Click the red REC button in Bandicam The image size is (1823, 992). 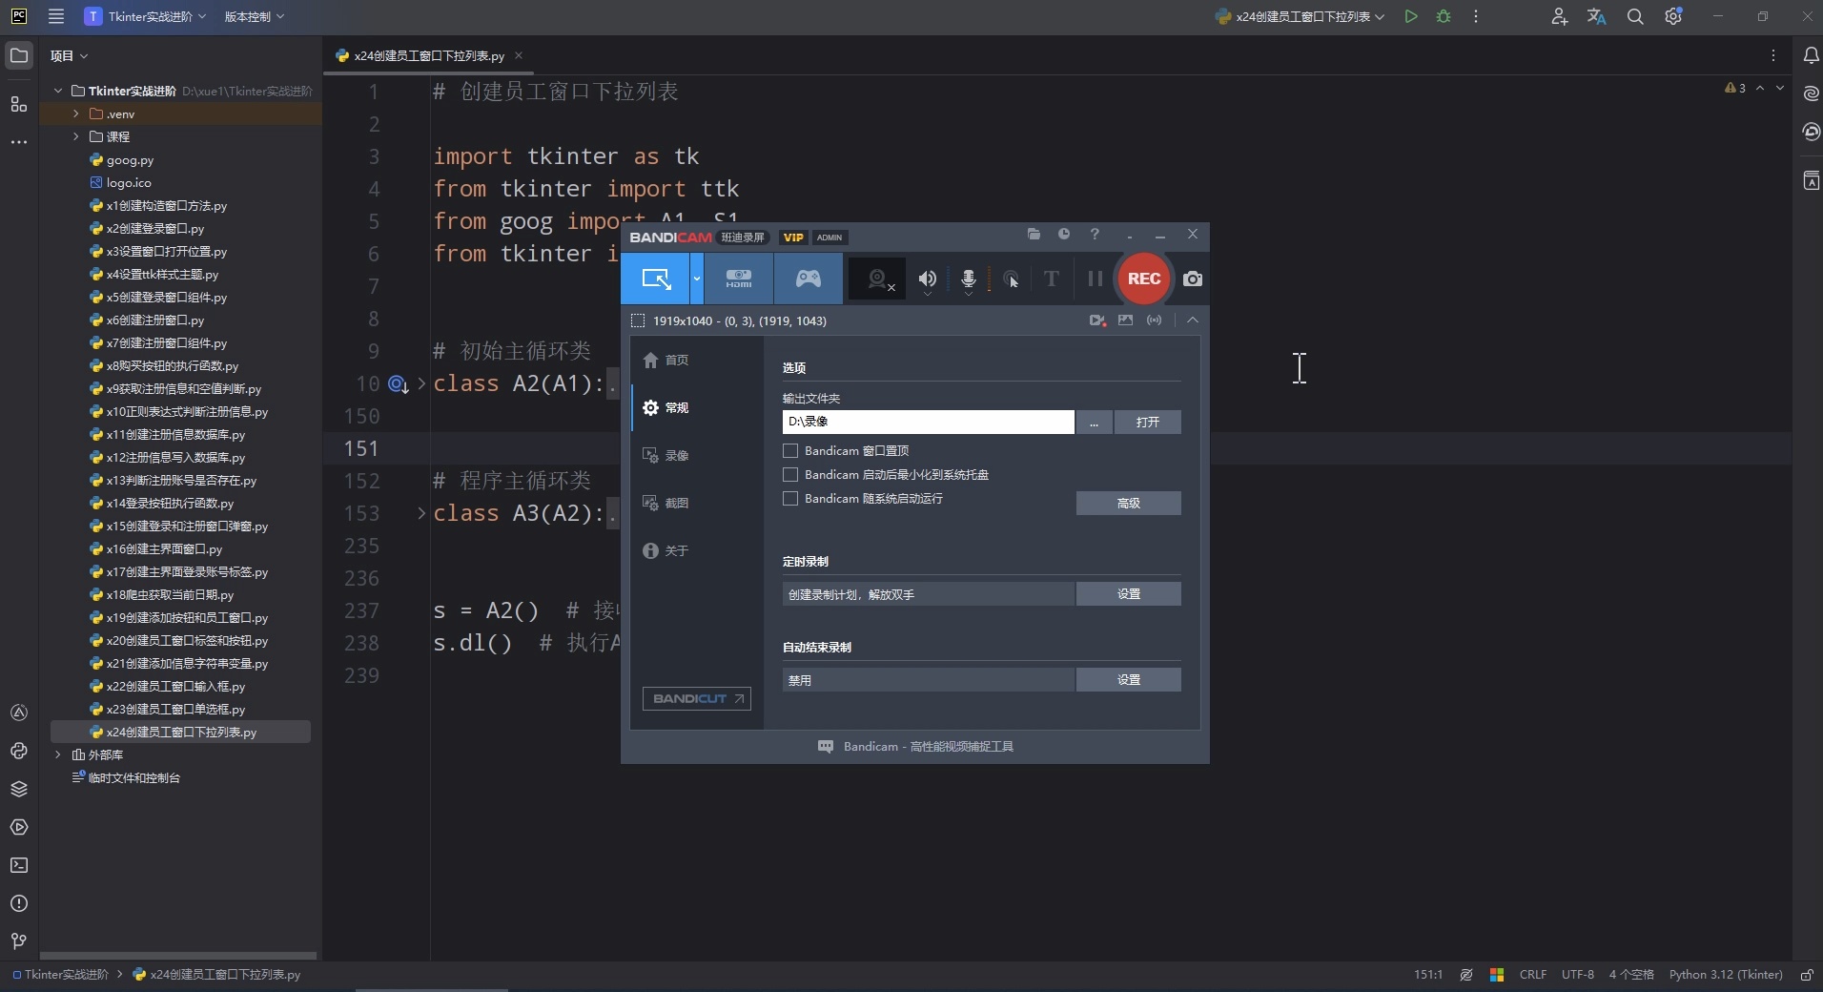[1143, 279]
